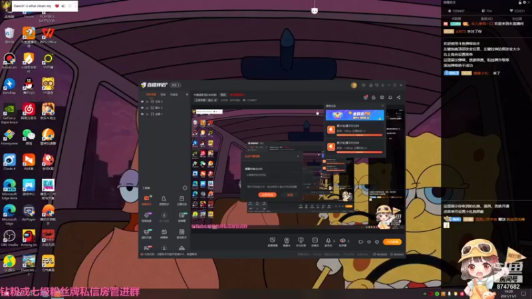Click the webcam source icon in bottom toolbar
The image size is (532, 299).
point(287,242)
